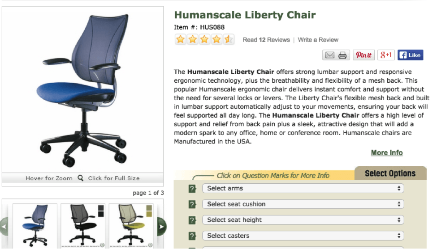Click the Select Options tab
The image size is (437, 249).
coord(390,173)
